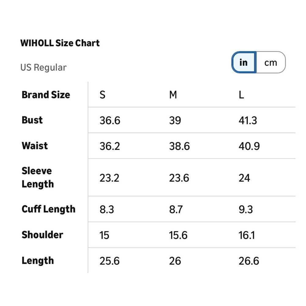
Task: Click the small bust value 36.6
Action: (x=110, y=121)
